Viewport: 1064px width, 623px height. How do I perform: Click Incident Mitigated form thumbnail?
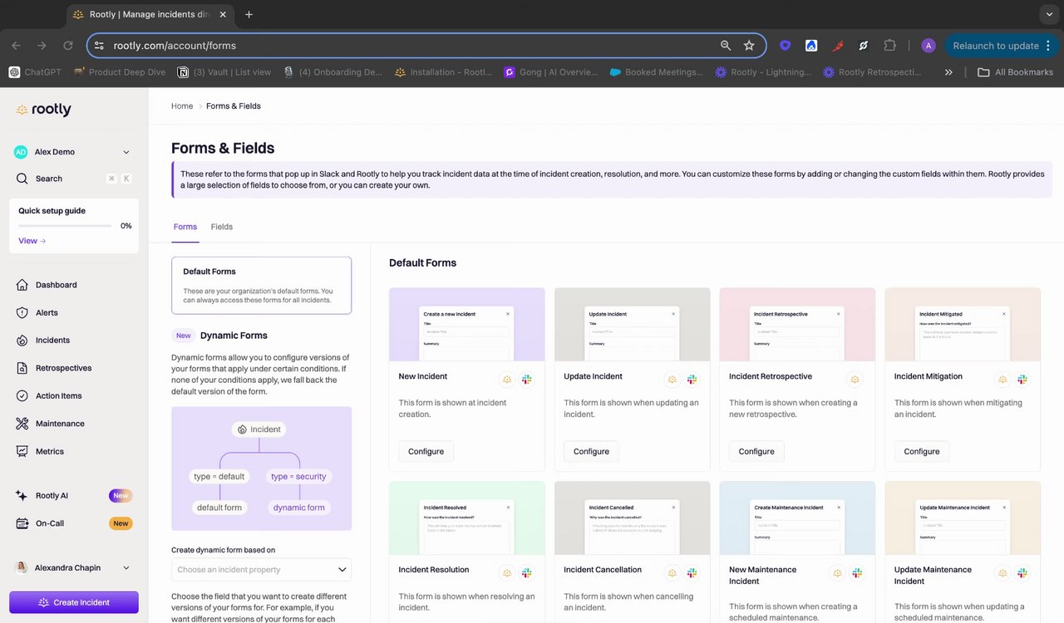[x=963, y=325]
